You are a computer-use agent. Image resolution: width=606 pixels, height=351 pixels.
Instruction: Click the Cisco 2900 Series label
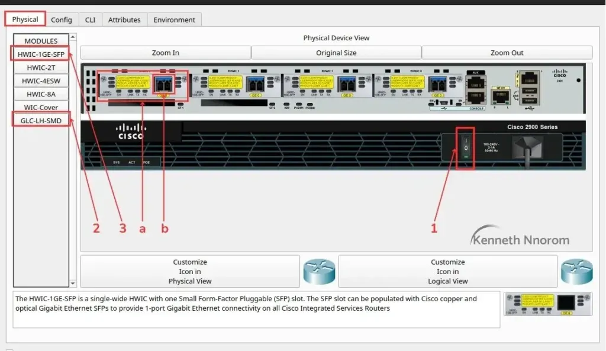point(532,127)
